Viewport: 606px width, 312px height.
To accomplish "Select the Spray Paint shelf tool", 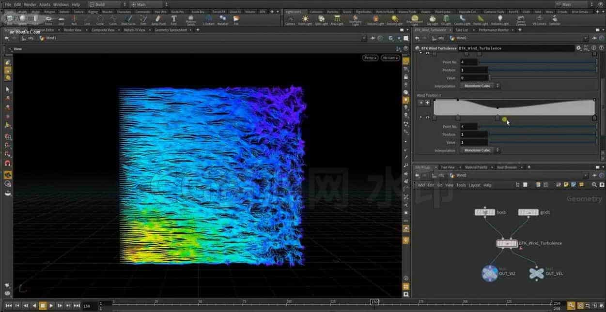I will pyautogui.click(x=158, y=20).
